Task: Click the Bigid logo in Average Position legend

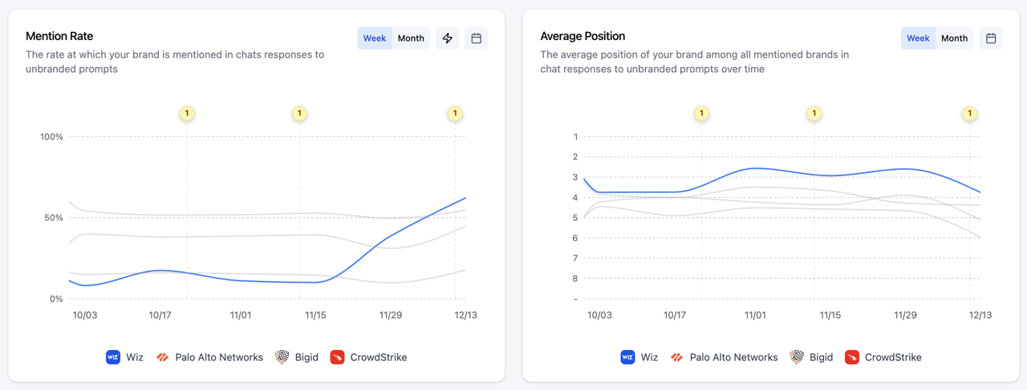Action: pyautogui.click(x=797, y=357)
